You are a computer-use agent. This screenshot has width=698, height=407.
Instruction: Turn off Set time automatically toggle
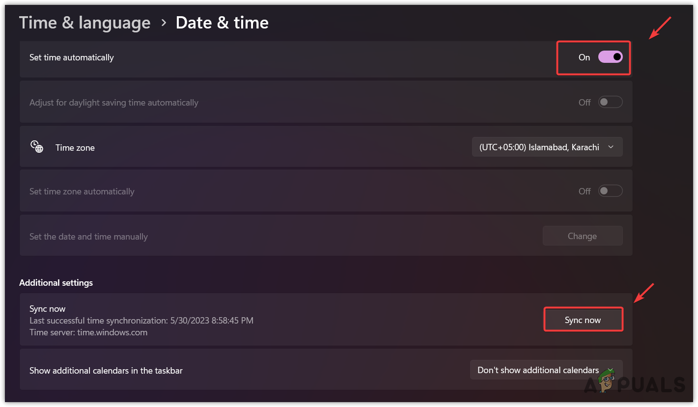coord(610,57)
